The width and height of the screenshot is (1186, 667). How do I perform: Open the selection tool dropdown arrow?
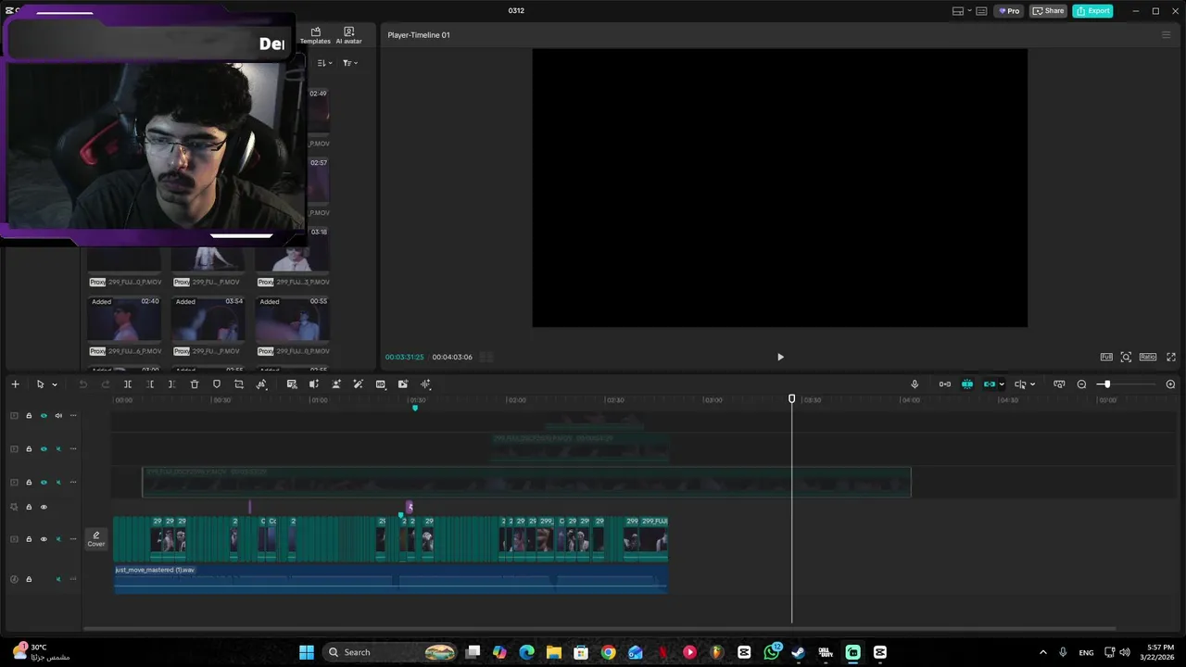(x=55, y=384)
